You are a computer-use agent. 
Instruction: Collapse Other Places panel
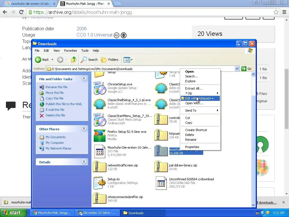84,129
